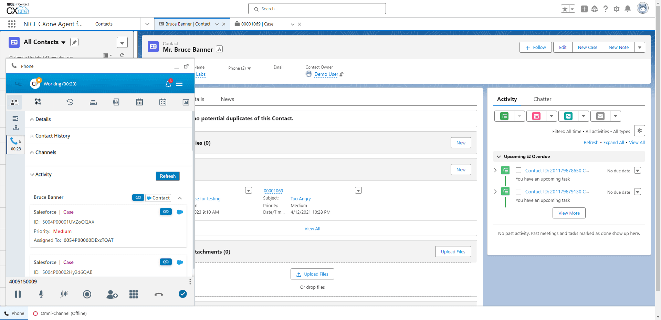661x320 pixels.
Task: Open the Contacts navigation tab dropdown
Action: click(147, 24)
